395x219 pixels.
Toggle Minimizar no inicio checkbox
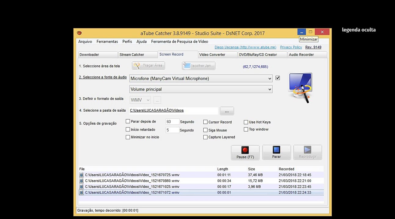click(128, 137)
